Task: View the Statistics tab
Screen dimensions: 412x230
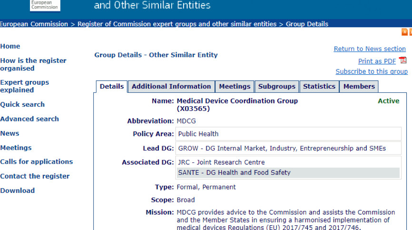Action: 319,87
